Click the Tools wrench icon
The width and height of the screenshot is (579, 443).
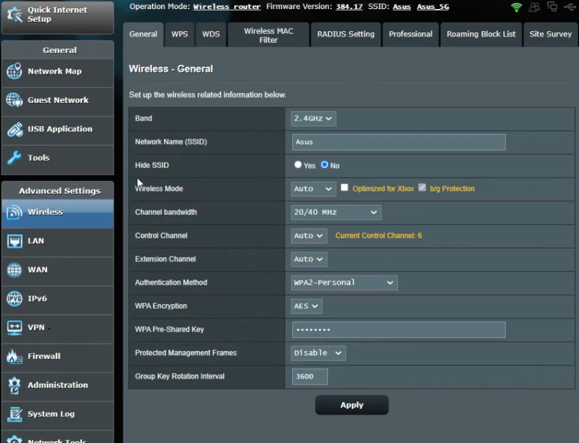(x=14, y=158)
